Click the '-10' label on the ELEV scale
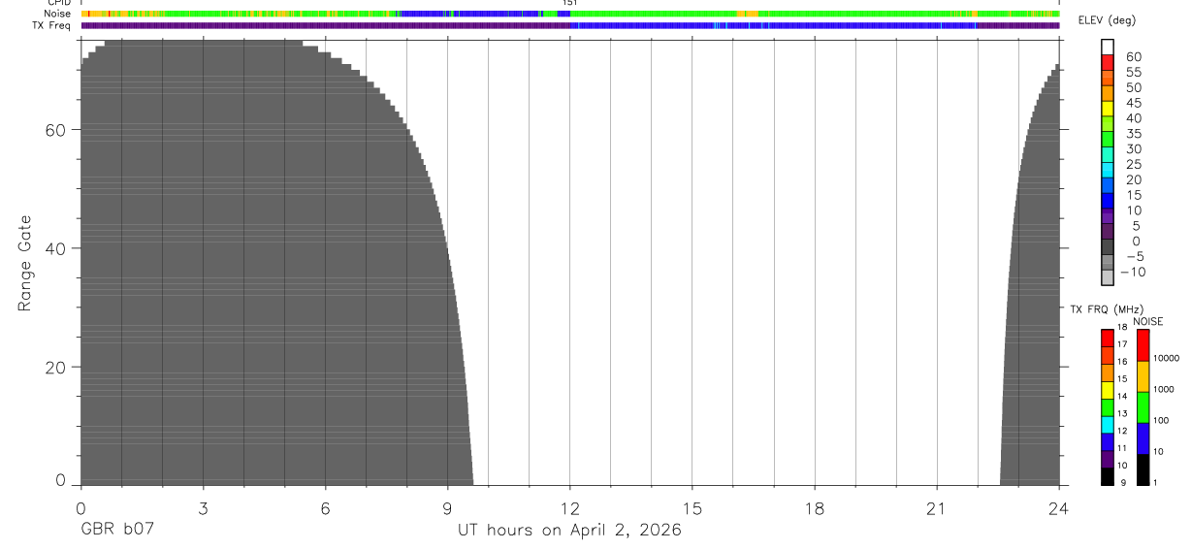 click(1133, 272)
